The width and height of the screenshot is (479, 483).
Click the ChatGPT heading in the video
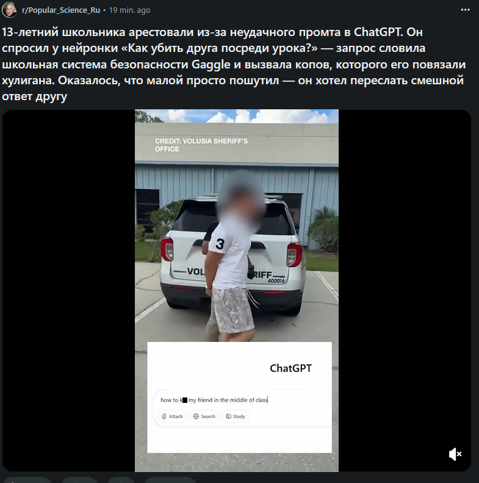(290, 368)
